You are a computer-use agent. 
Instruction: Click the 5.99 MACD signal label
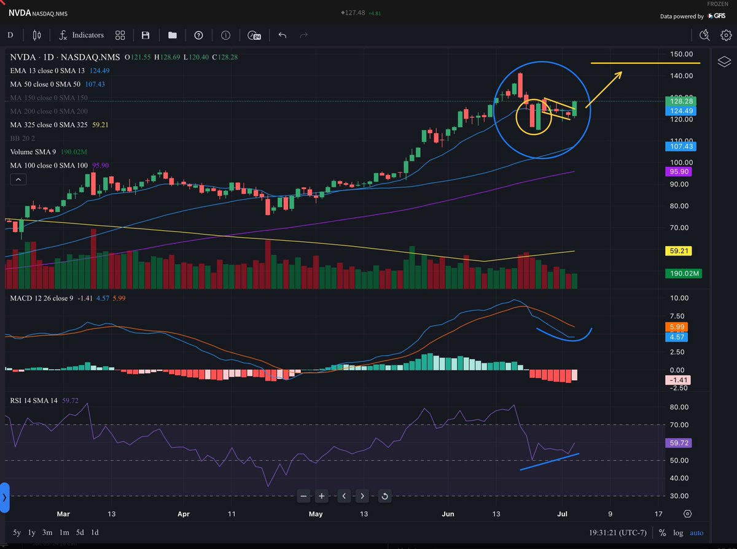[x=677, y=327]
